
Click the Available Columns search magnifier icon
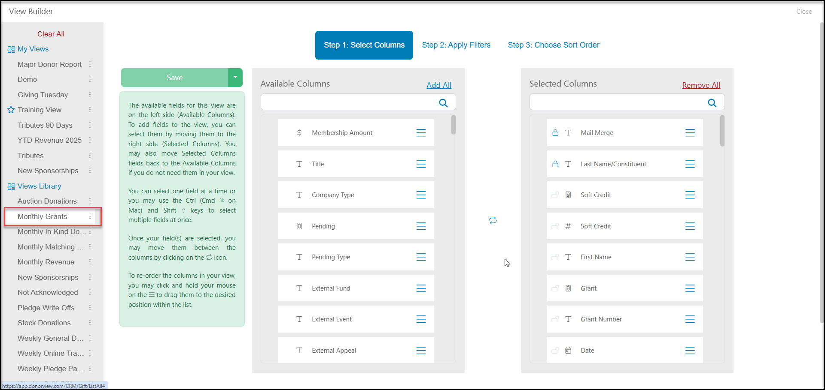[443, 103]
